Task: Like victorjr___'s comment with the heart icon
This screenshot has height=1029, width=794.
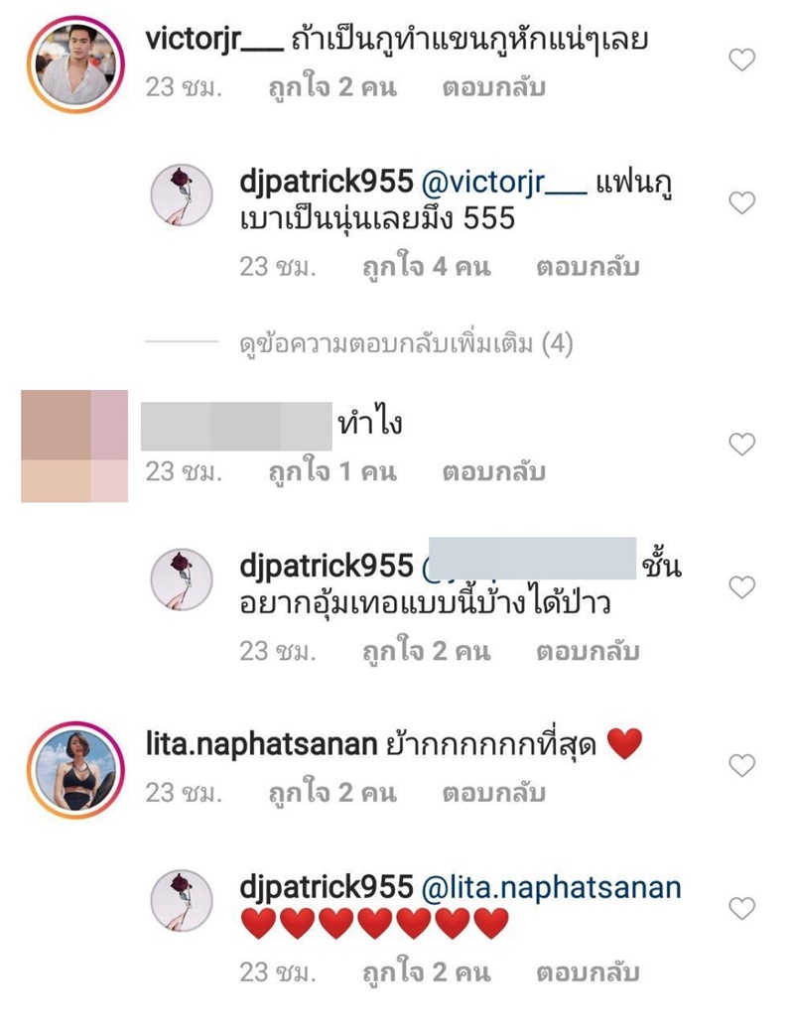Action: click(742, 61)
